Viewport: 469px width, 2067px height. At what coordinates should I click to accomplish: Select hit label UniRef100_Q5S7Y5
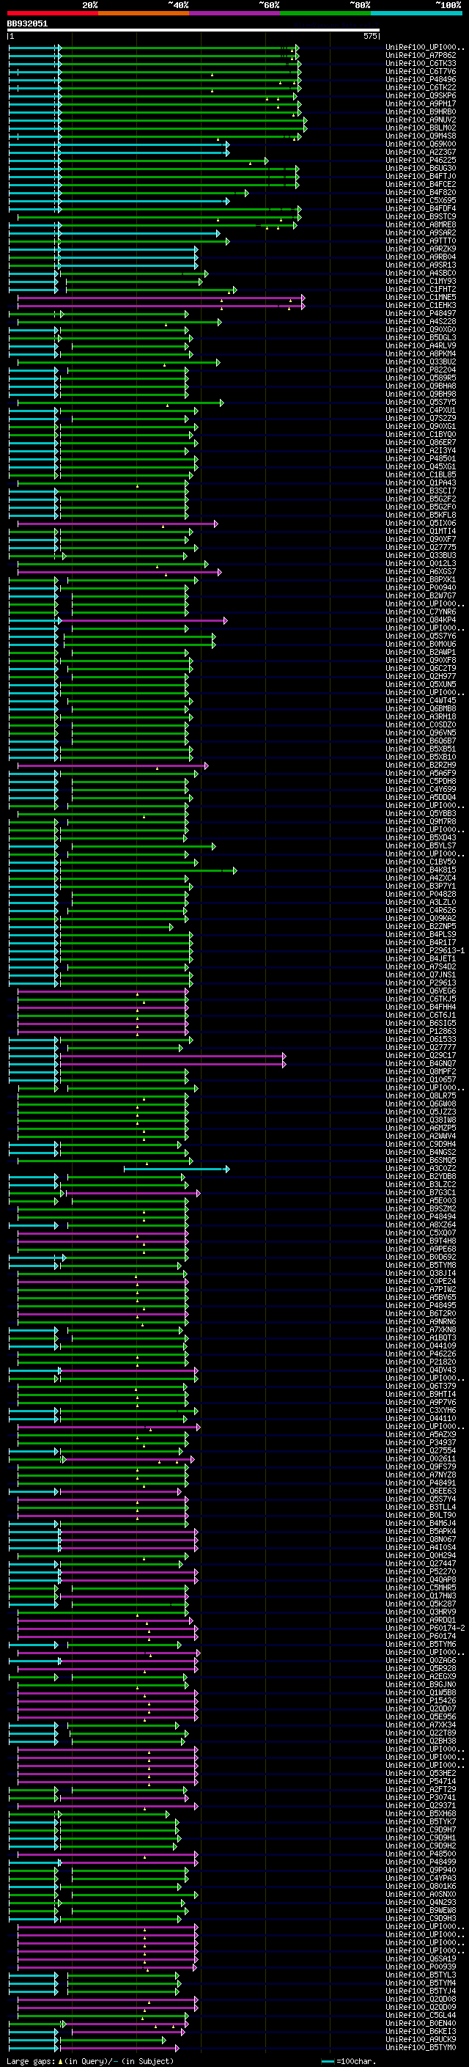click(421, 403)
